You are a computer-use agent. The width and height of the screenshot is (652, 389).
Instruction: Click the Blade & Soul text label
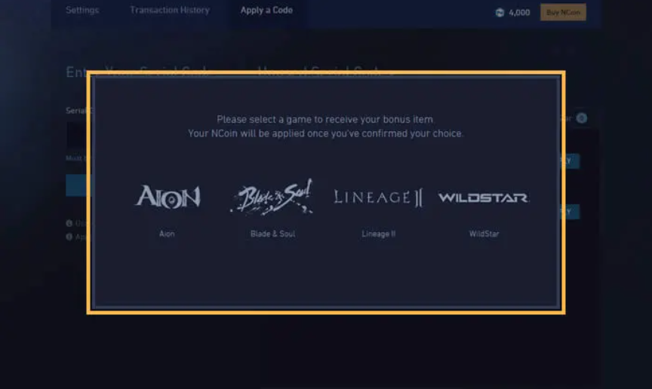pos(272,234)
